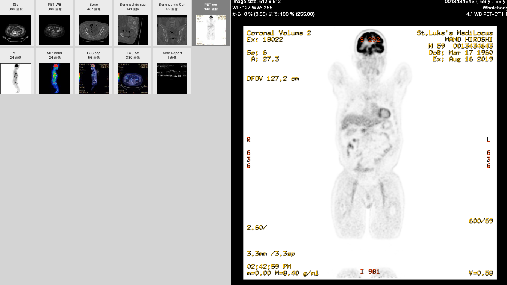Click the 'Se: 6' series number text

click(x=257, y=53)
